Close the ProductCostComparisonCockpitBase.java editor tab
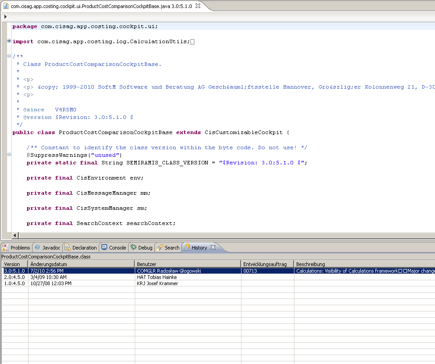Screen dimensions: 435x364 click(x=198, y=6)
